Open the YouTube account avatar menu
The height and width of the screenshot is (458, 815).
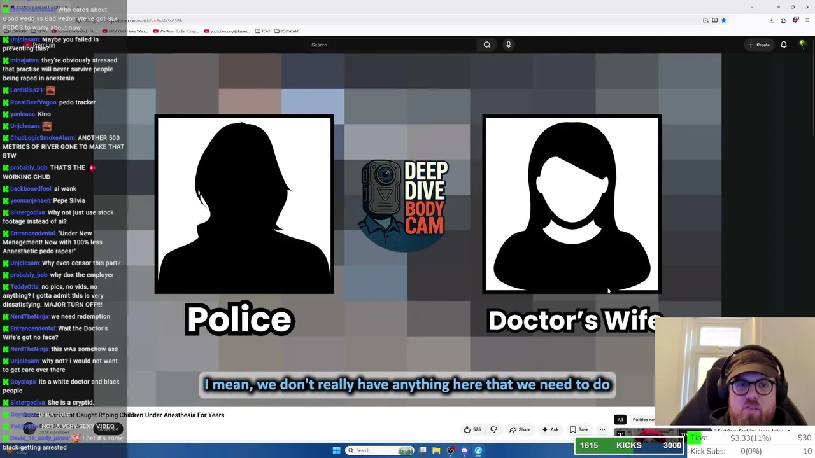click(802, 45)
